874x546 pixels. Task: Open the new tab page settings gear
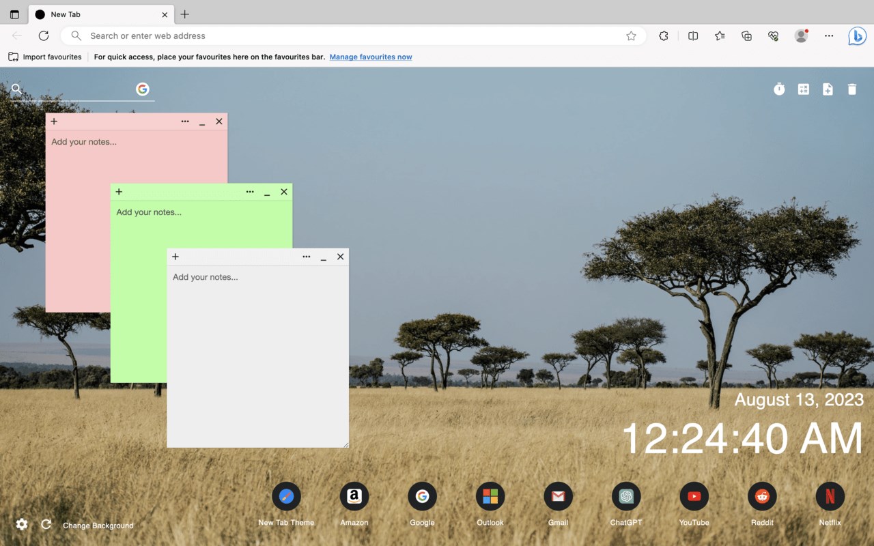[x=22, y=524]
